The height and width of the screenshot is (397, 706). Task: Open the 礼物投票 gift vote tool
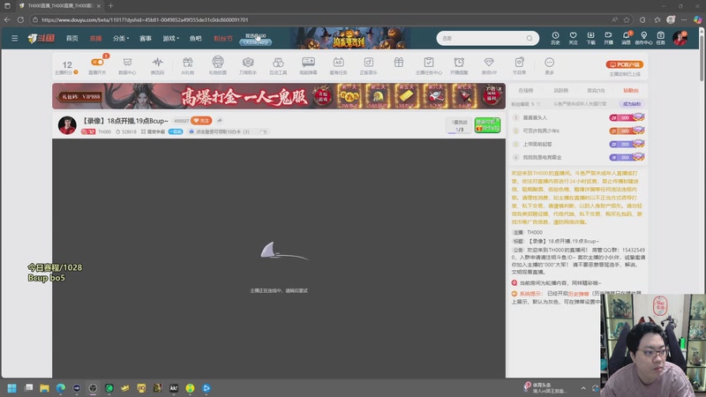click(x=218, y=65)
